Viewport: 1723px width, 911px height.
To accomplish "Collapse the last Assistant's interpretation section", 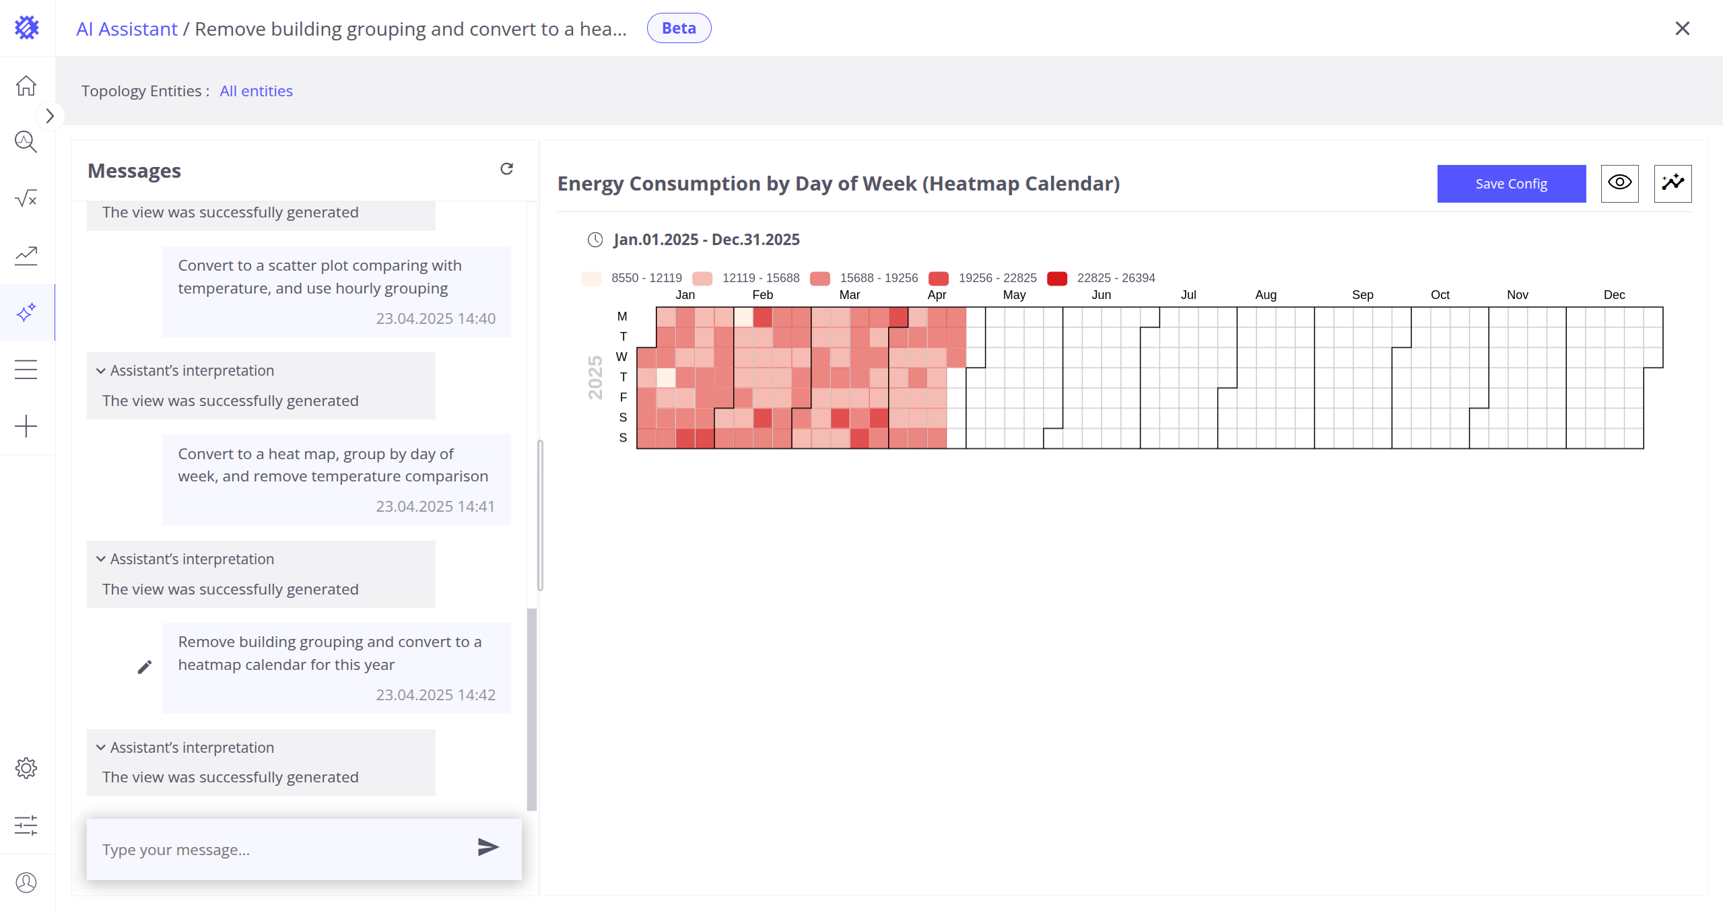I will tap(101, 747).
